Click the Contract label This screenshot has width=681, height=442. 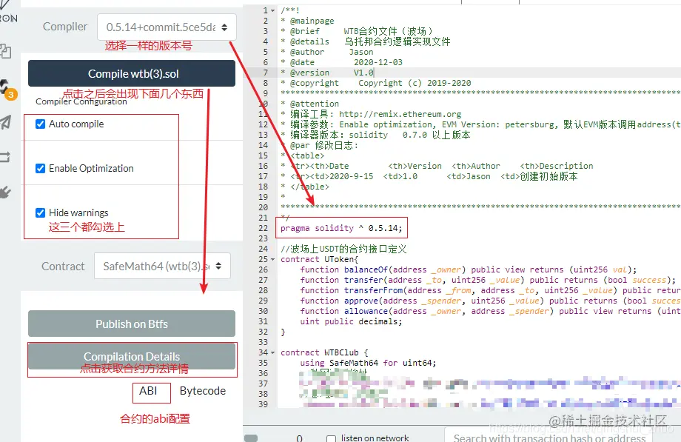tap(63, 266)
